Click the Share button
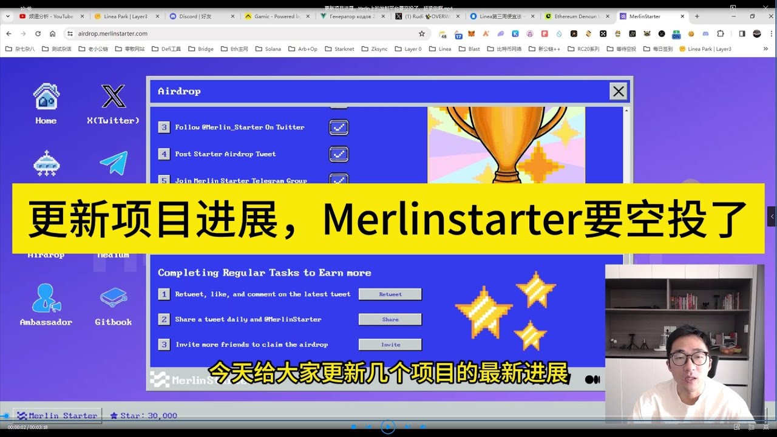The image size is (777, 437). pos(390,319)
